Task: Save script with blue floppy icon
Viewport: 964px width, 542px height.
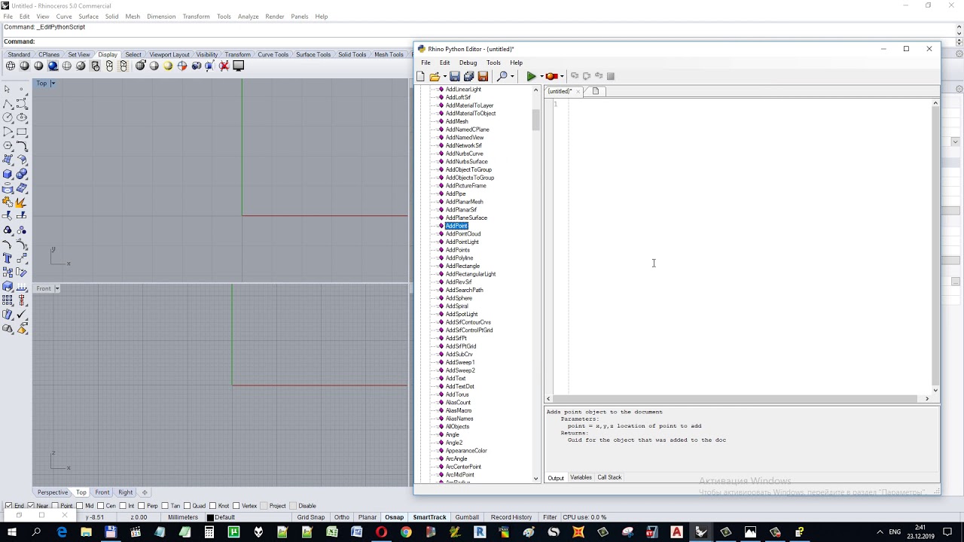Action: point(455,76)
